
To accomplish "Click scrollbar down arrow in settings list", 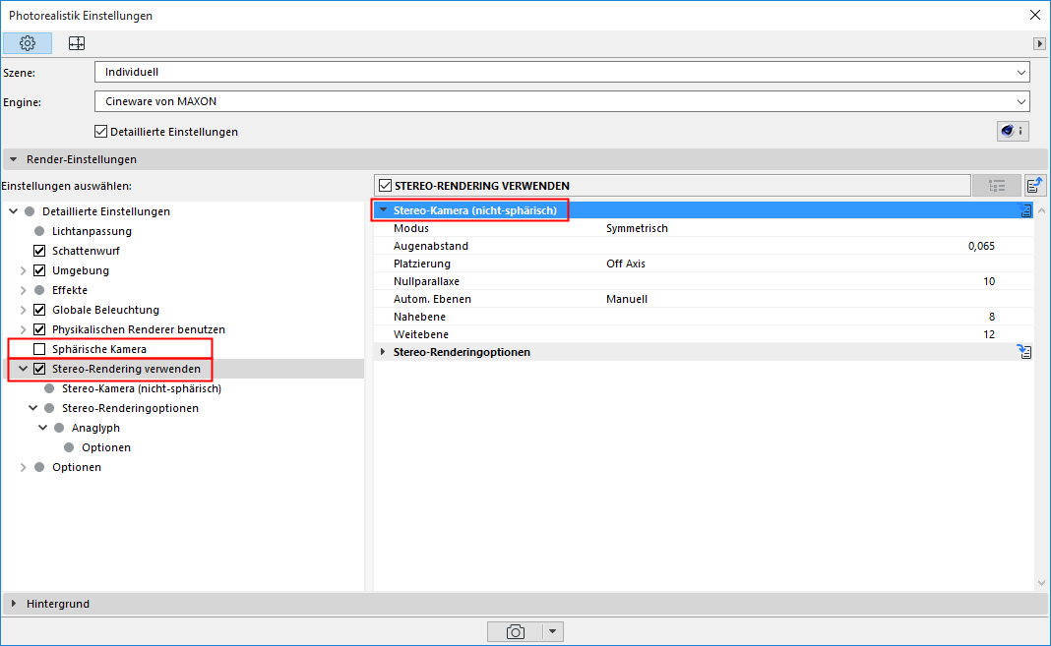I will (1041, 583).
